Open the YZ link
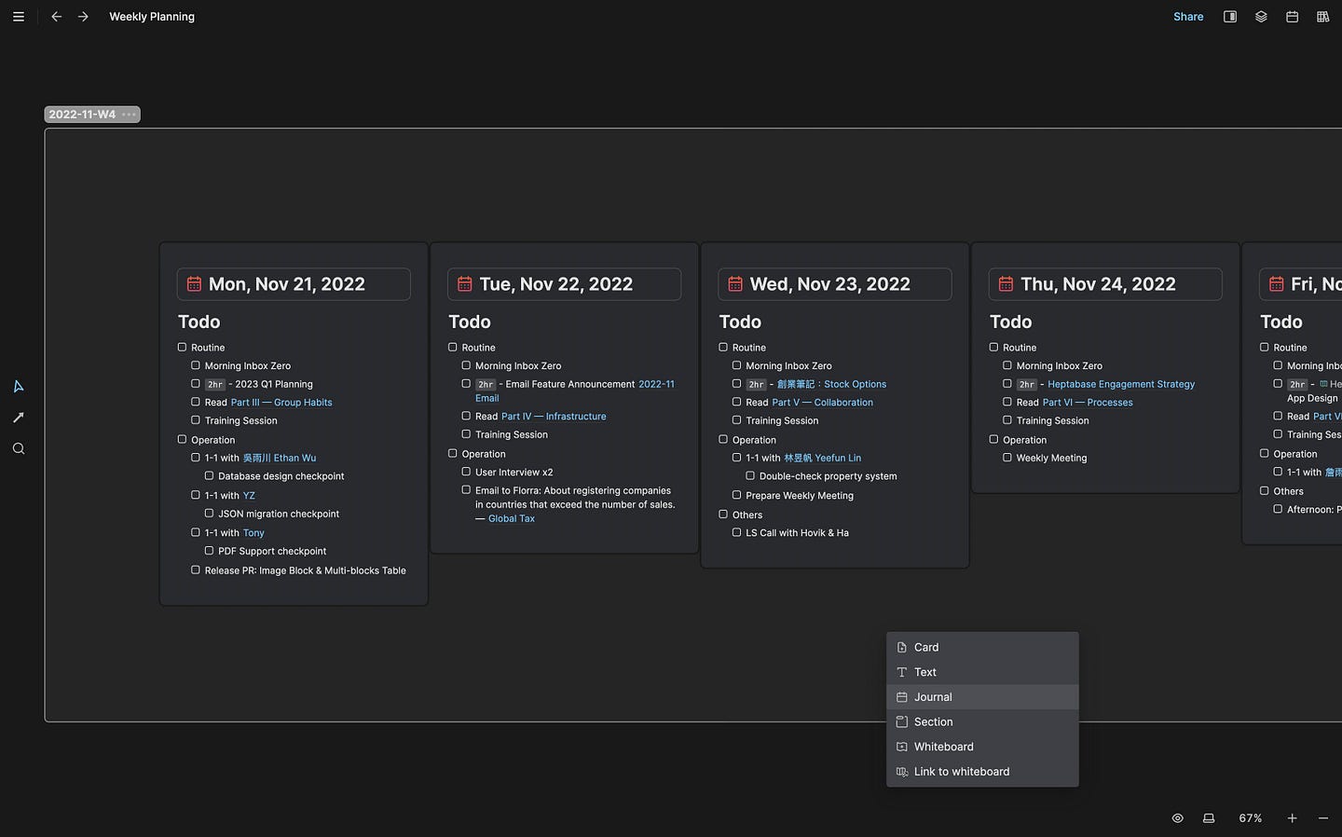This screenshot has width=1342, height=837. [249, 496]
